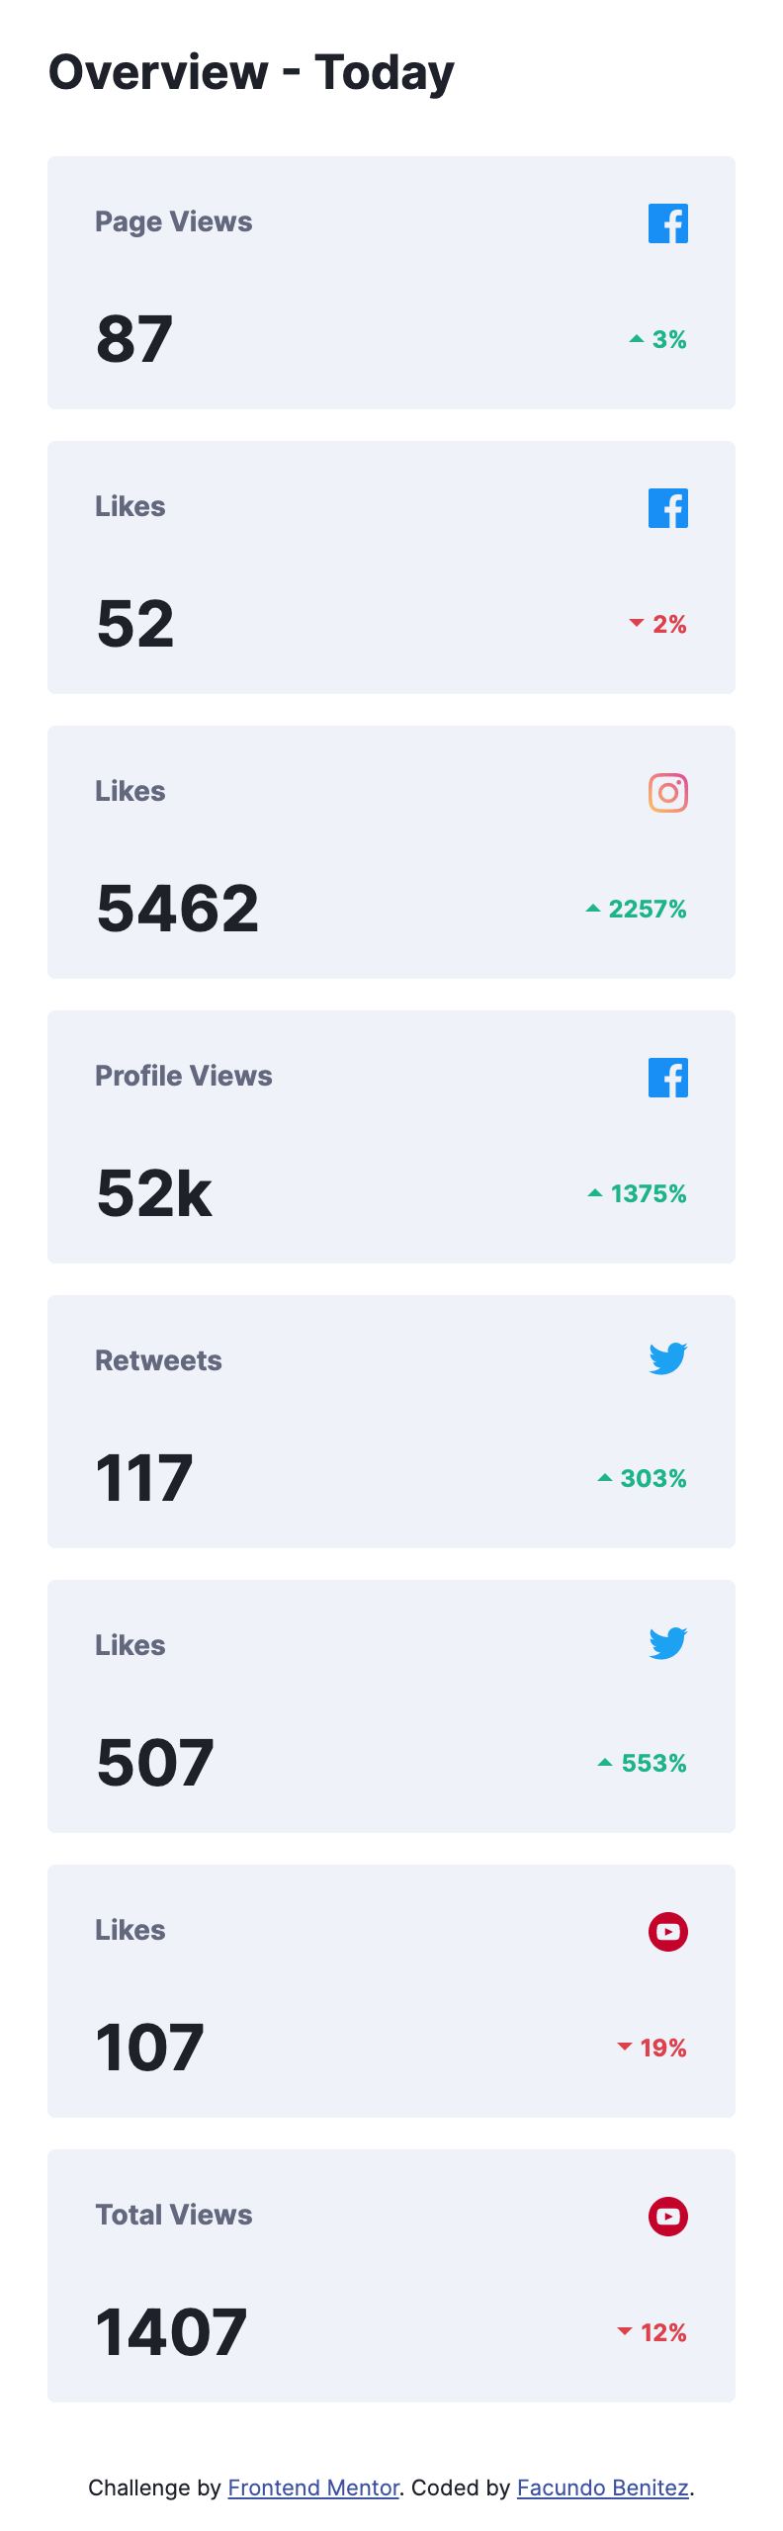Click up arrow next to 2257%
Image resolution: width=783 pixels, height=2531 pixels.
click(x=593, y=909)
